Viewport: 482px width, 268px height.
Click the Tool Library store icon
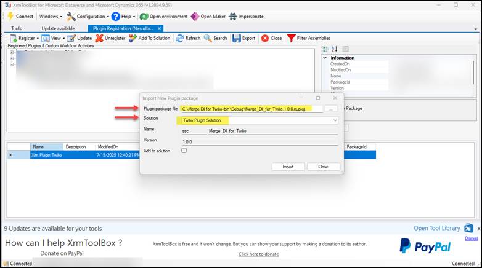(469, 228)
